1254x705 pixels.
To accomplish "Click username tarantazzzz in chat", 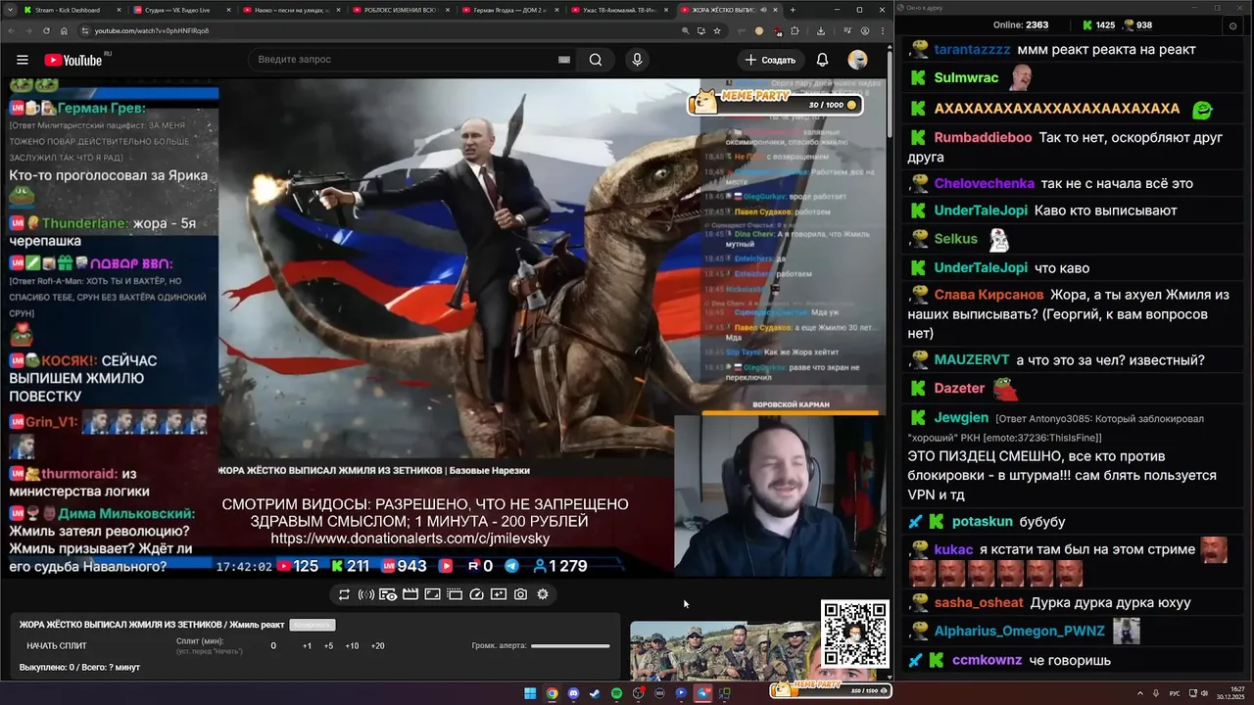I will click(x=972, y=49).
